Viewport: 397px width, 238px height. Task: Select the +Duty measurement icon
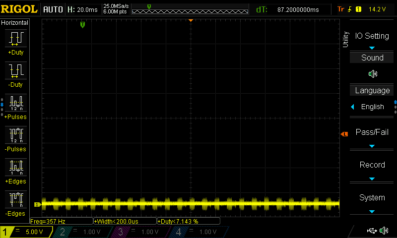pos(16,39)
